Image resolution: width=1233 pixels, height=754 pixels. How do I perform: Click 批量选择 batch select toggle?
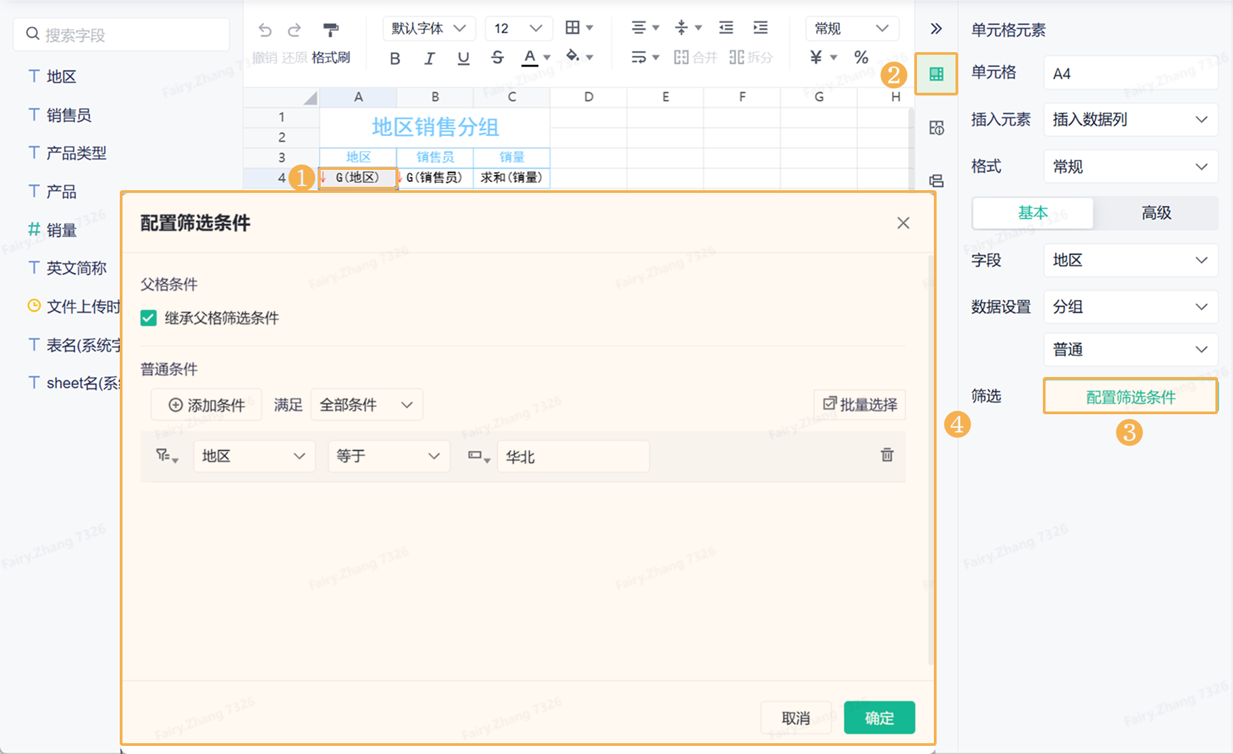point(860,405)
